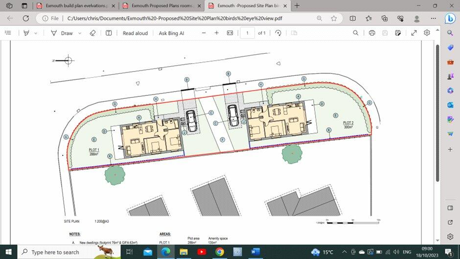The image size is (460, 259).
Task: Select the Erase tool in PDF toolbar
Action: point(93,33)
